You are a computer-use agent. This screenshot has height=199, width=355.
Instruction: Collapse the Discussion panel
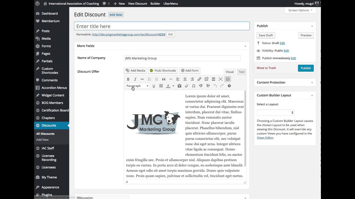245,198
